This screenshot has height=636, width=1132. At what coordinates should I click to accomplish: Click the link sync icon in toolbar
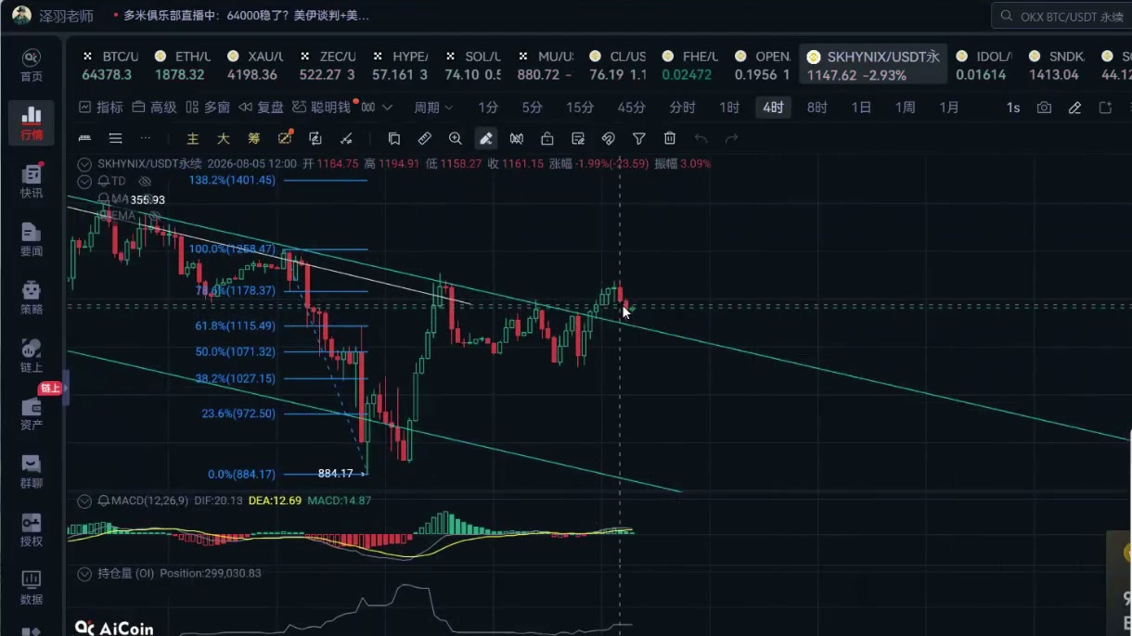pyautogui.click(x=608, y=138)
